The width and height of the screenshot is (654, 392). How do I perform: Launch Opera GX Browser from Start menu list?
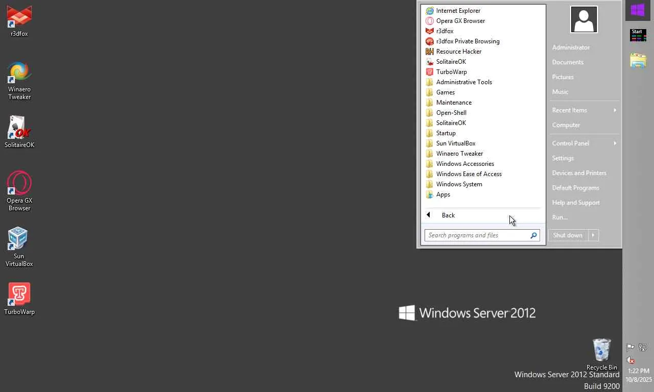[483, 21]
